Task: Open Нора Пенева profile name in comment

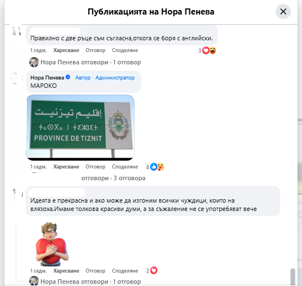Action: pyautogui.click(x=47, y=78)
